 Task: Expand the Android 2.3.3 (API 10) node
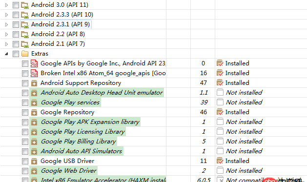click(6, 15)
